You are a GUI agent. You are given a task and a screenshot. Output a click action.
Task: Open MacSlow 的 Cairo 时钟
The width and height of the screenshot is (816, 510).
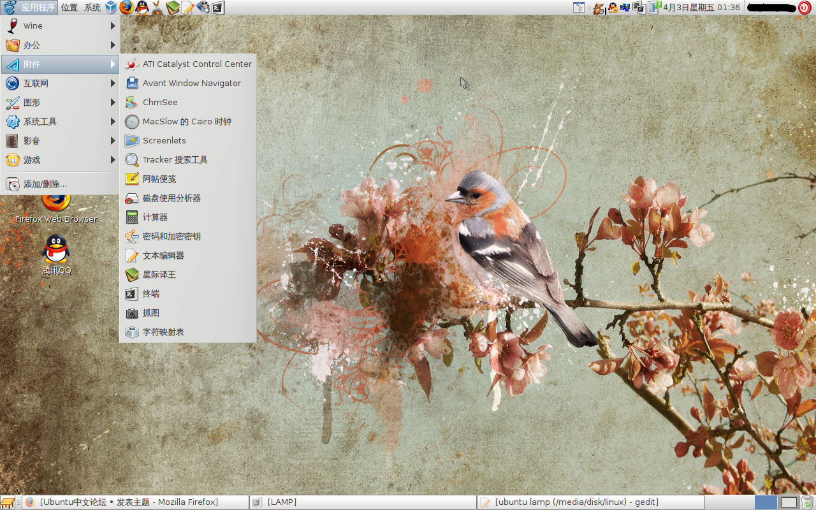[188, 121]
